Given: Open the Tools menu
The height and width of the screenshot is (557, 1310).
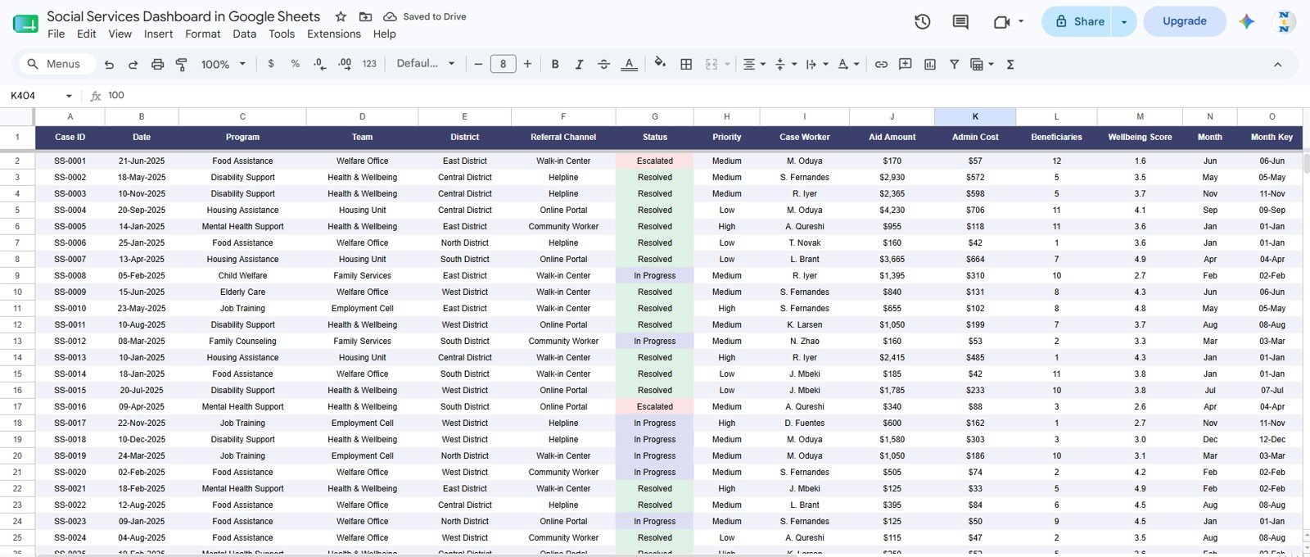Looking at the screenshot, I should tap(281, 34).
